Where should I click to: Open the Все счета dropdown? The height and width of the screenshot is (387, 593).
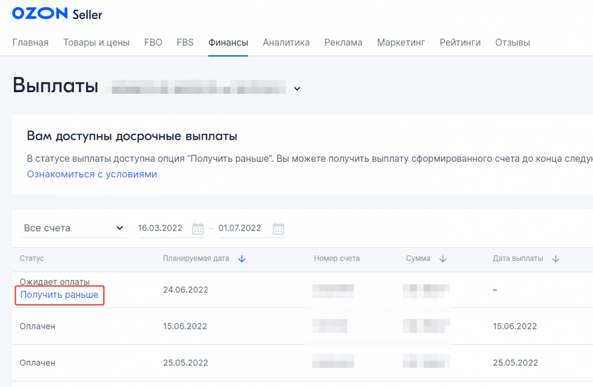(x=75, y=228)
